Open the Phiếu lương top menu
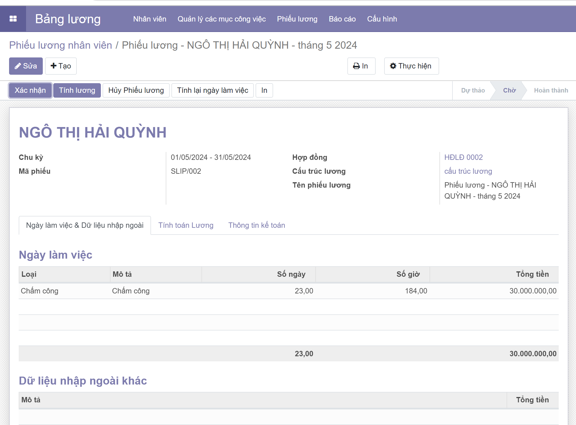The height and width of the screenshot is (425, 576). coord(297,19)
